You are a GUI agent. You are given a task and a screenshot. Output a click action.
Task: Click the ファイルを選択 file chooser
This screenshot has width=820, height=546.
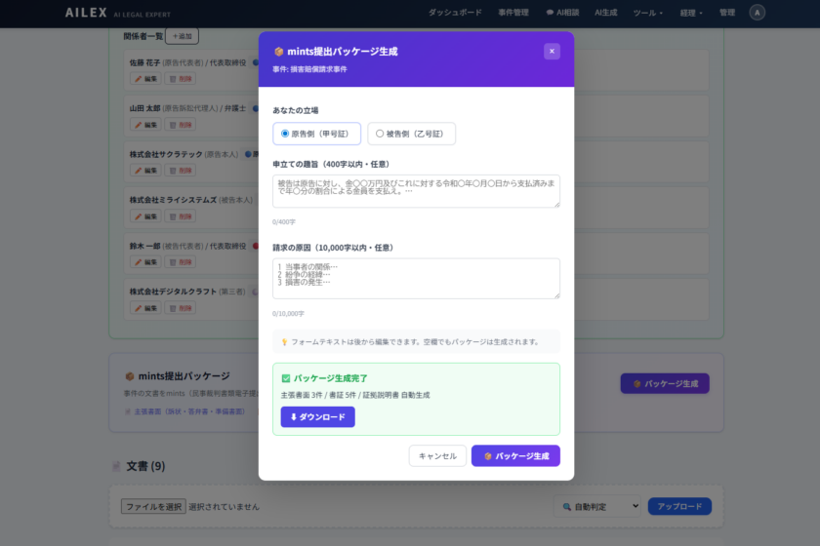tap(153, 507)
